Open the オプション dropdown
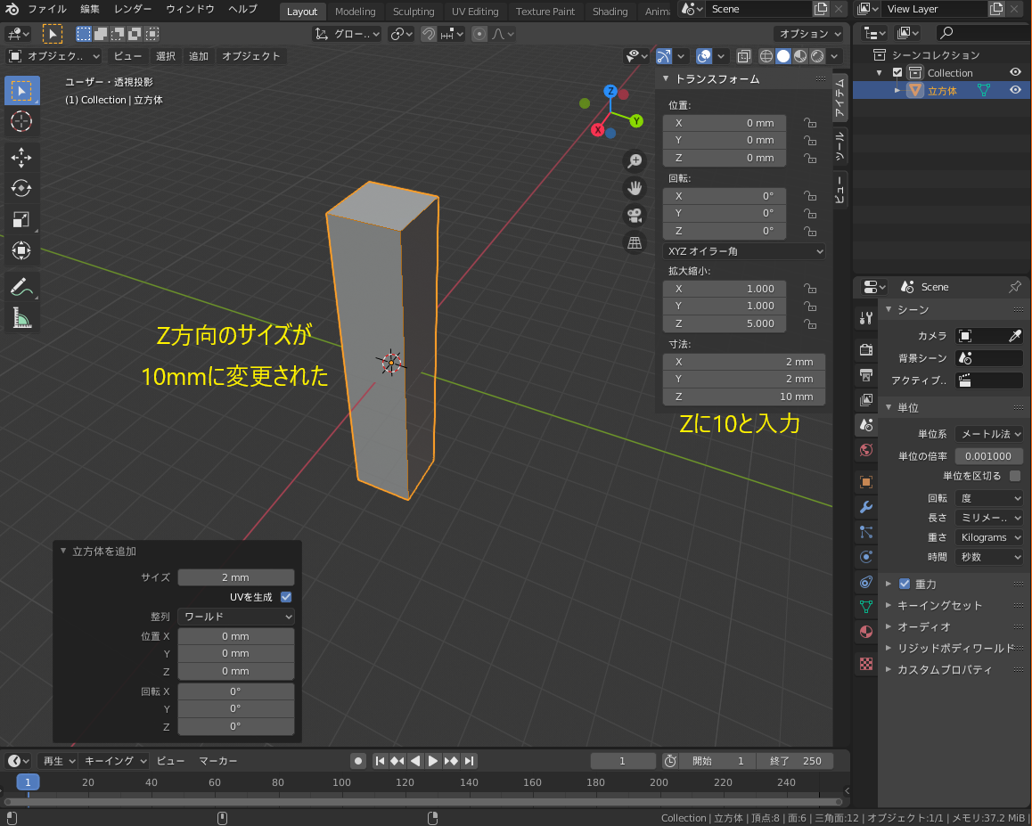The height and width of the screenshot is (826, 1032). 809,34
